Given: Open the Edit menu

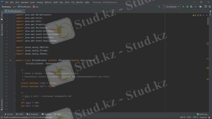Looking at the screenshot, I should pyautogui.click(x=12, y=2).
